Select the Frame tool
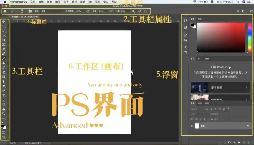The image size is (254, 145). tap(3, 44)
